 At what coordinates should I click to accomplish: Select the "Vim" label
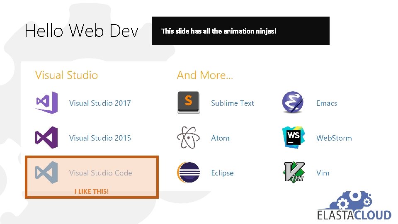click(x=323, y=173)
